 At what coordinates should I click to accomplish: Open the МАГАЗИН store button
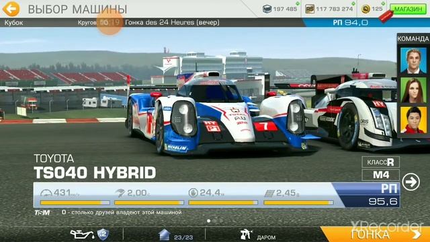pos(408,9)
